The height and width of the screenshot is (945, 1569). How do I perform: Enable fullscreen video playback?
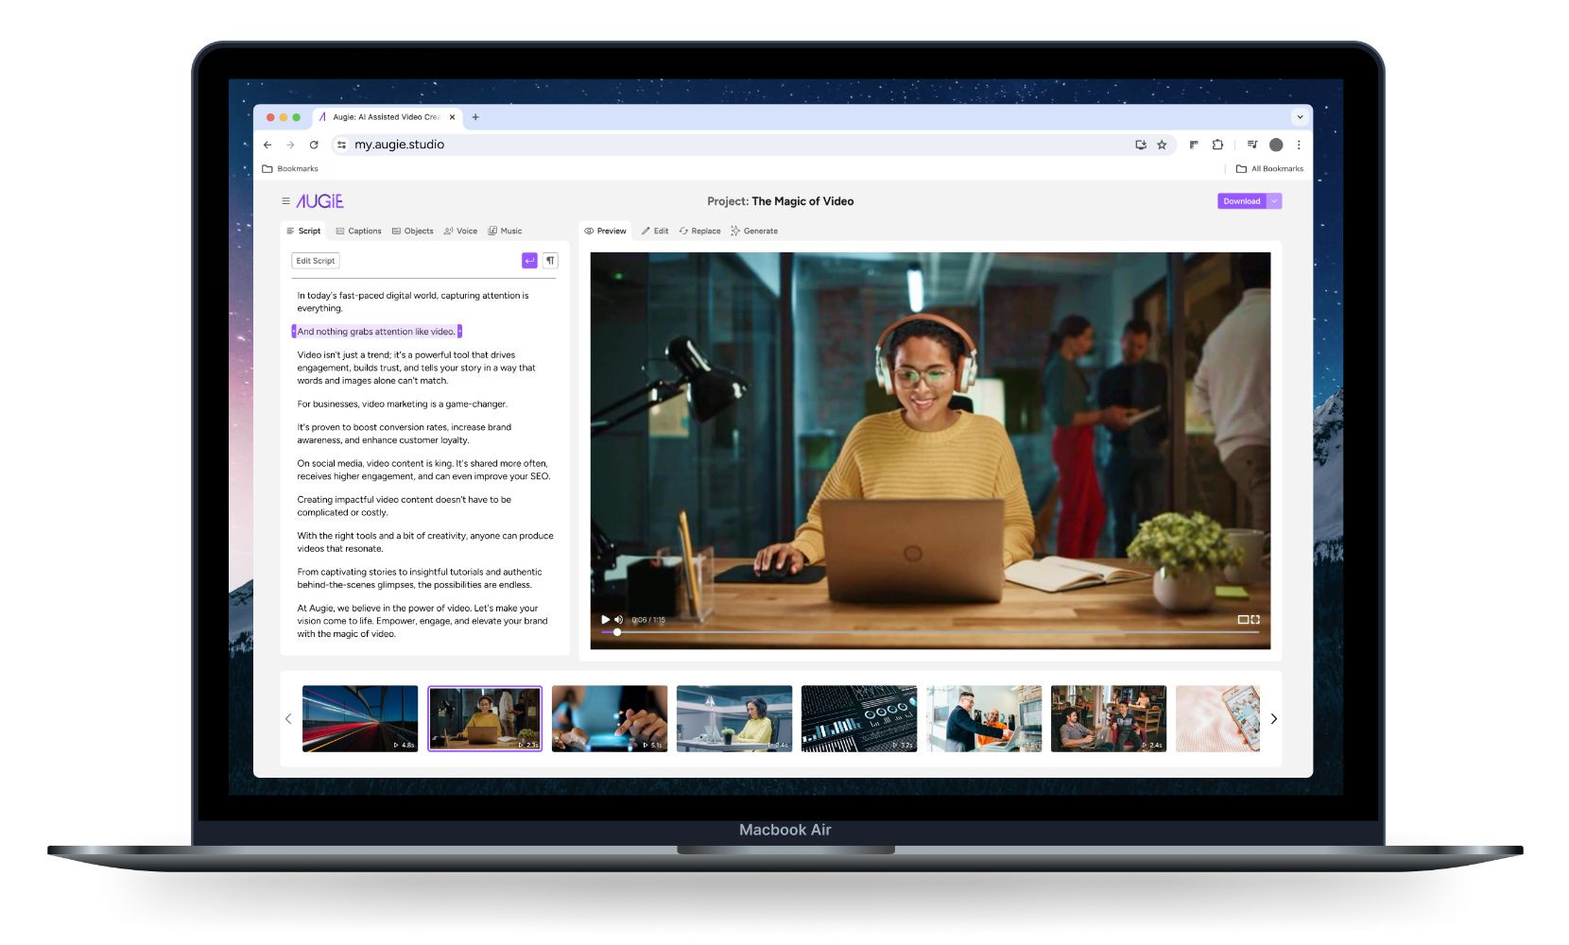[1257, 619]
